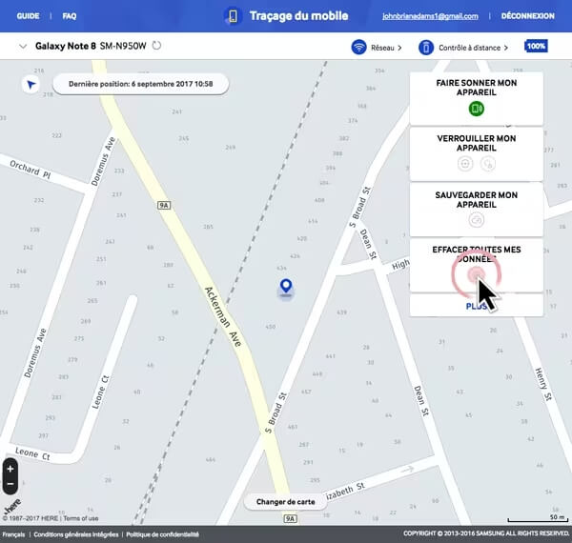Open Politique de confidentialité link
Image resolution: width=572 pixels, height=543 pixels.
[x=163, y=534]
